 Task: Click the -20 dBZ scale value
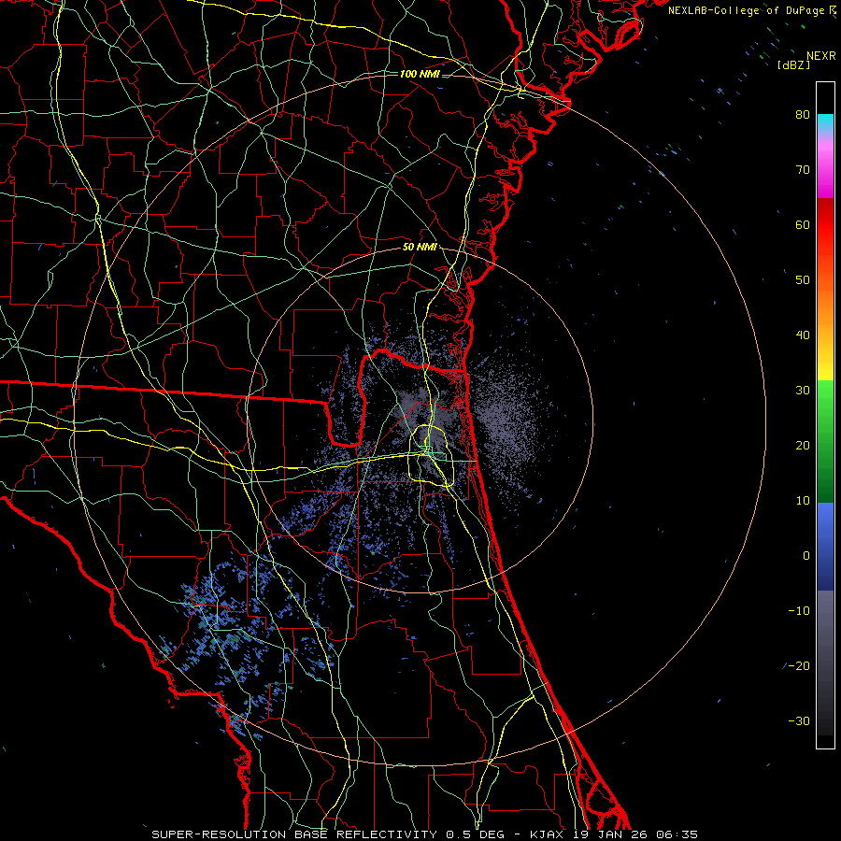click(x=799, y=665)
